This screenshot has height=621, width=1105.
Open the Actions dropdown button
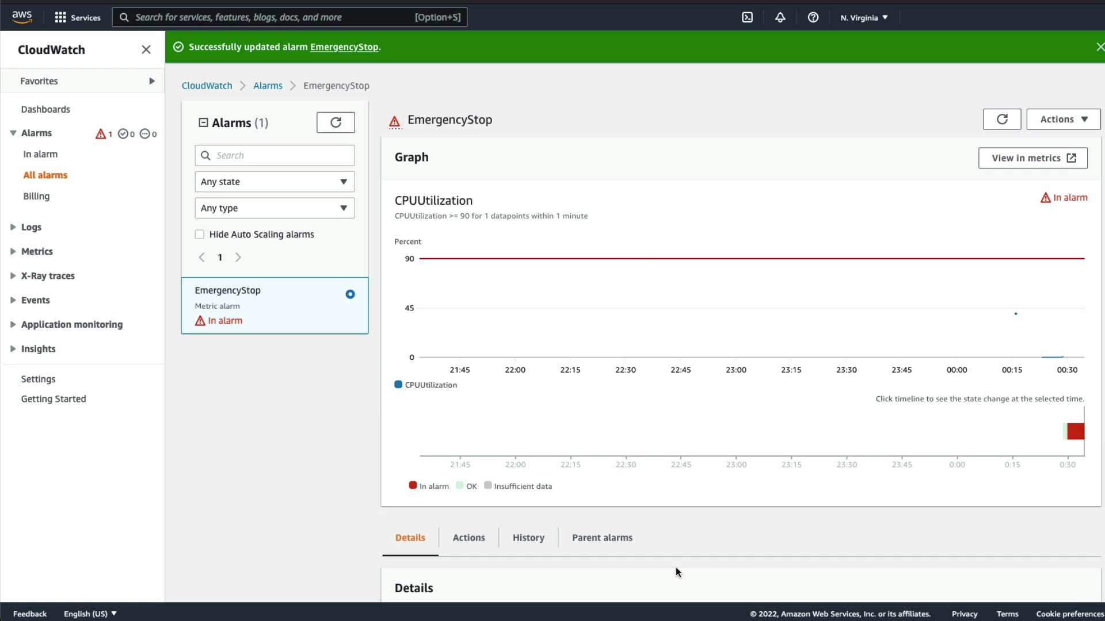coord(1063,119)
